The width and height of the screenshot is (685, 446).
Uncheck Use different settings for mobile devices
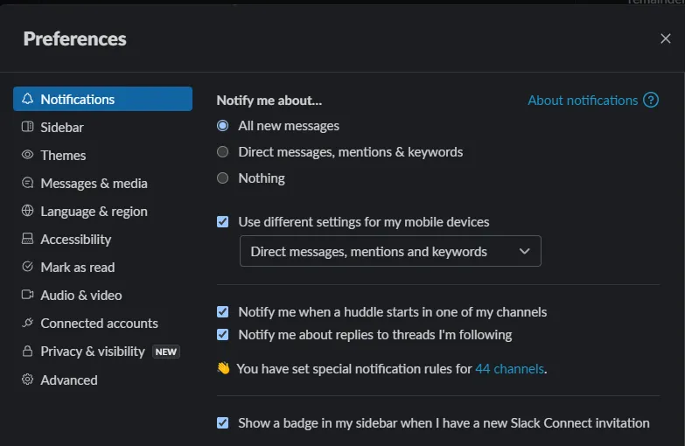(223, 222)
